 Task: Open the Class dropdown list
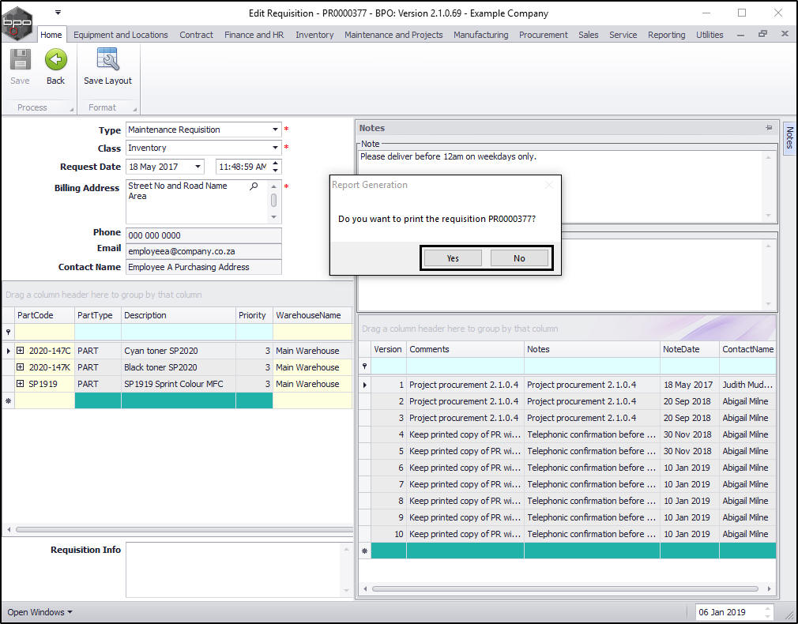click(275, 148)
